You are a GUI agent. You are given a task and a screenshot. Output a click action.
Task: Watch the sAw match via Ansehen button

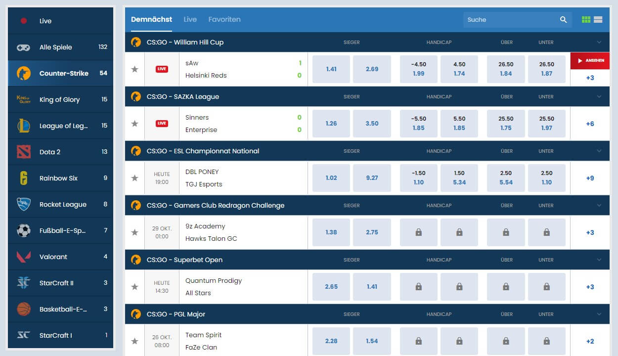(x=590, y=60)
